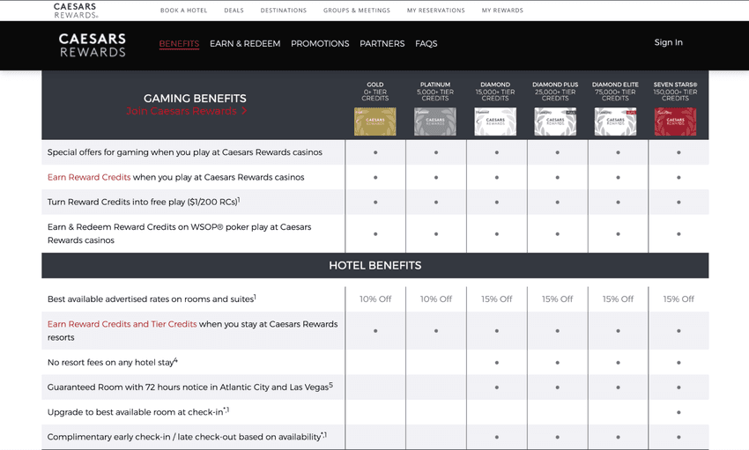Screen dimensions: 749x450
Task: Click the Diamond Elite 75,000+ Tier Credits header
Action: (x=615, y=92)
